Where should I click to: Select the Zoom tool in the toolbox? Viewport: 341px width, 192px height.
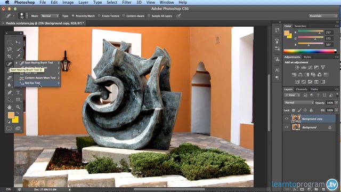(x=18, y=107)
